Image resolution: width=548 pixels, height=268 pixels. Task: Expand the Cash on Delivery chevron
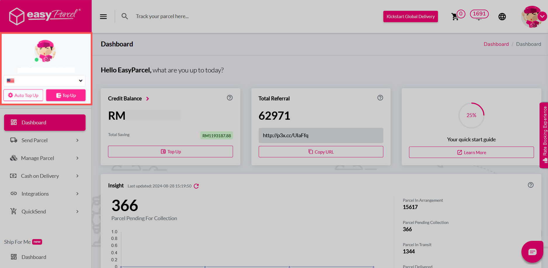point(77,176)
